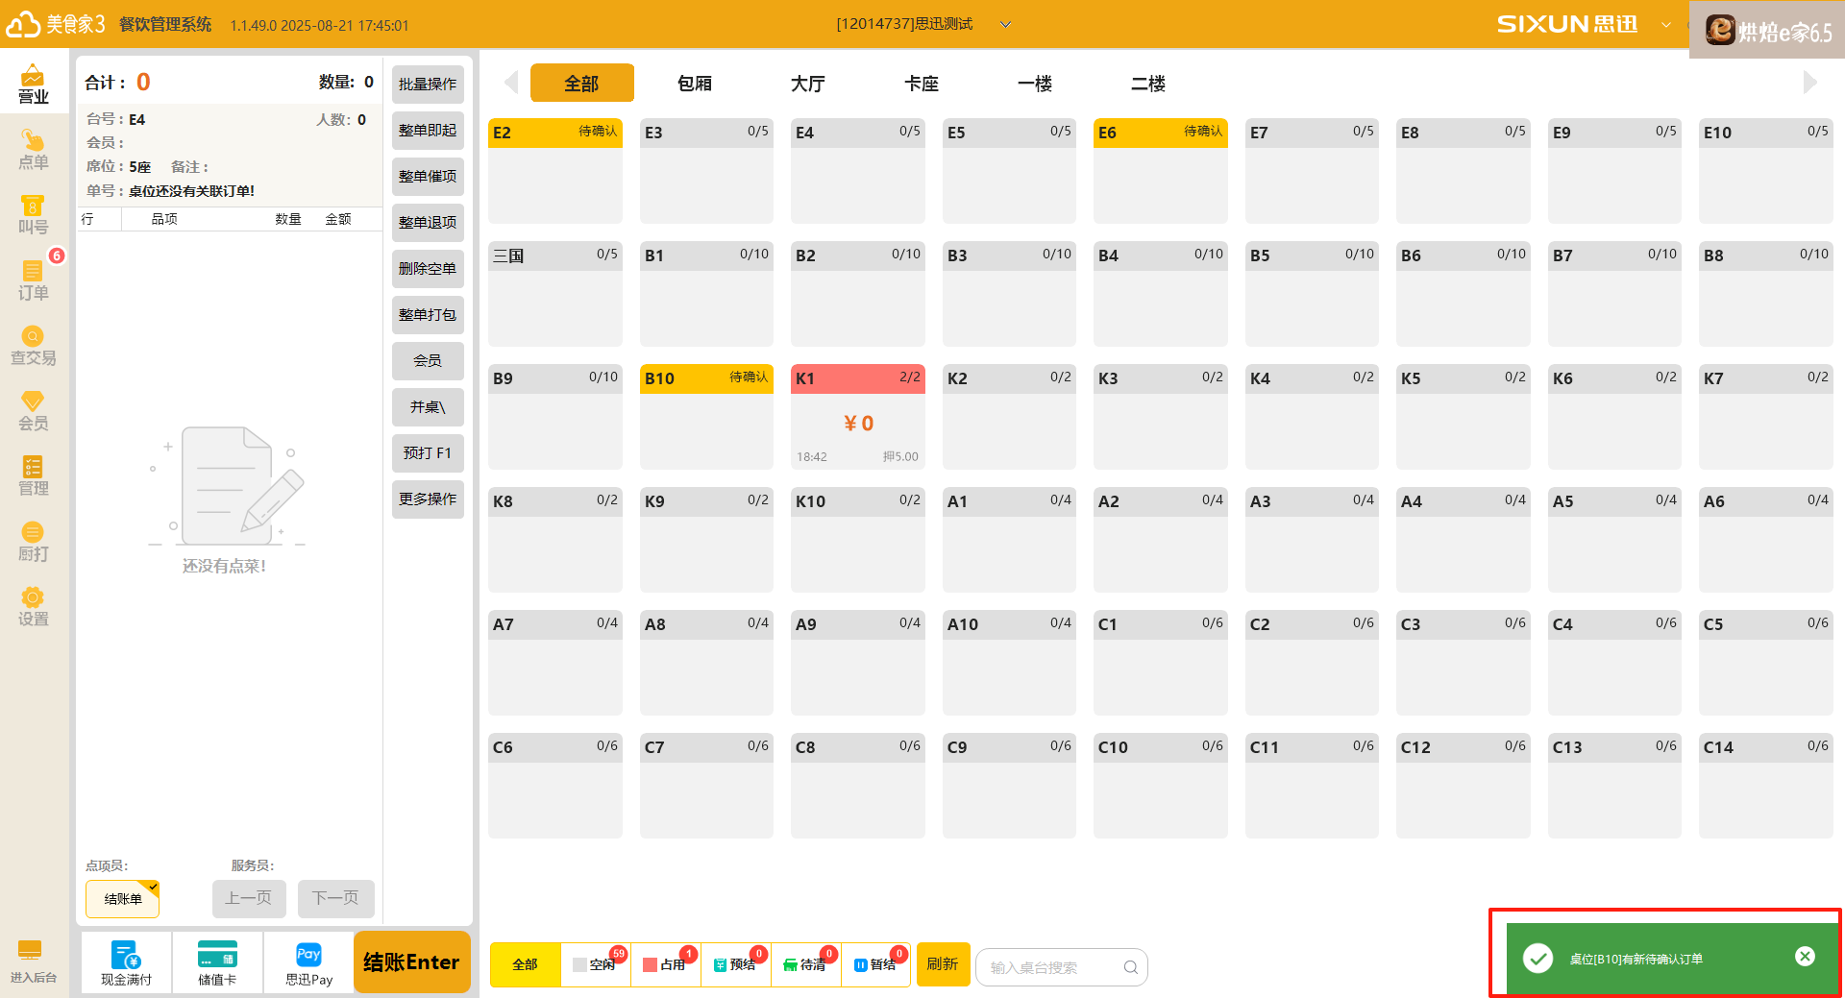This screenshot has width=1845, height=998.
Task: Open the 会员 membership sidebar icon
Action: point(33,410)
